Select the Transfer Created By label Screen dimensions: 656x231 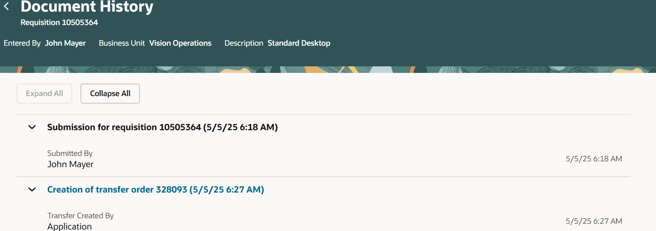pos(81,216)
